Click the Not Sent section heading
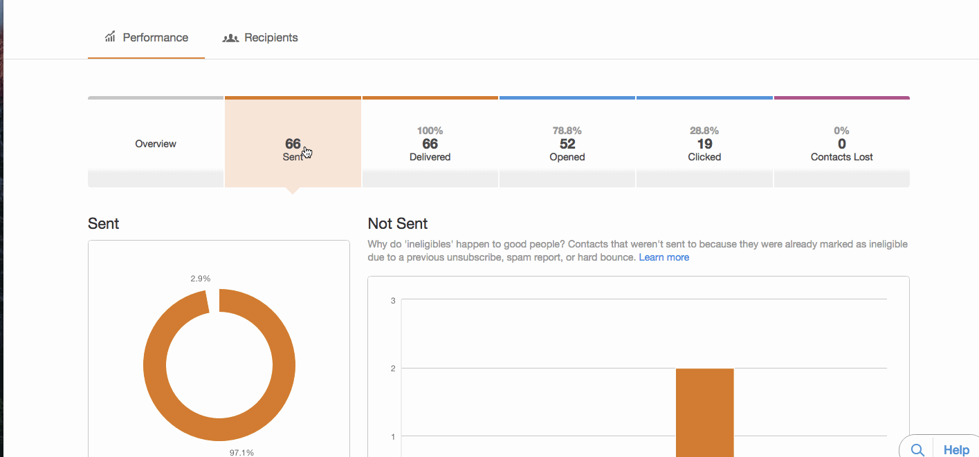Screen dimensions: 979x457 coord(398,224)
